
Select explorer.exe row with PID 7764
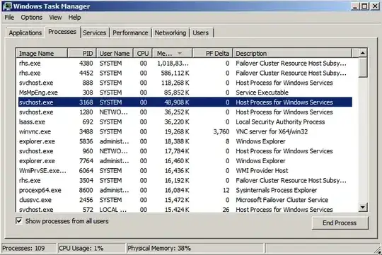pyautogui.click(x=185, y=161)
